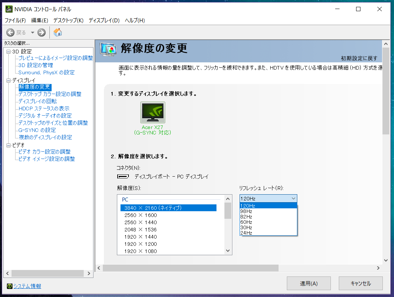
Task: Click the Home icon in the toolbar
Action: point(58,32)
